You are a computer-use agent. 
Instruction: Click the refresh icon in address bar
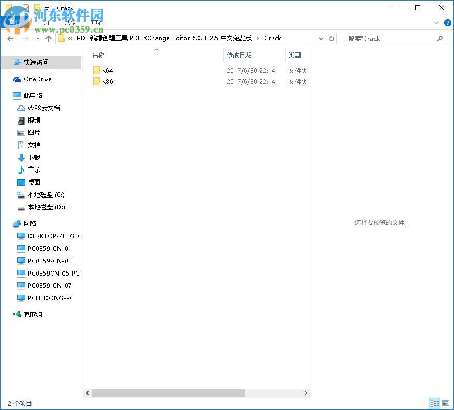tap(332, 38)
